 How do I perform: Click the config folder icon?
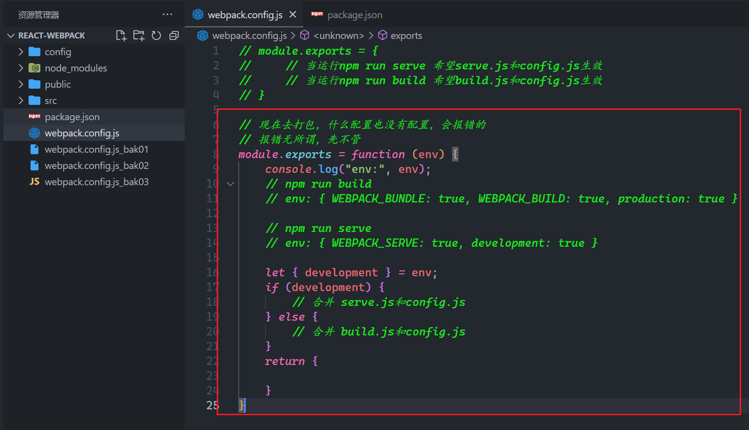tap(34, 52)
